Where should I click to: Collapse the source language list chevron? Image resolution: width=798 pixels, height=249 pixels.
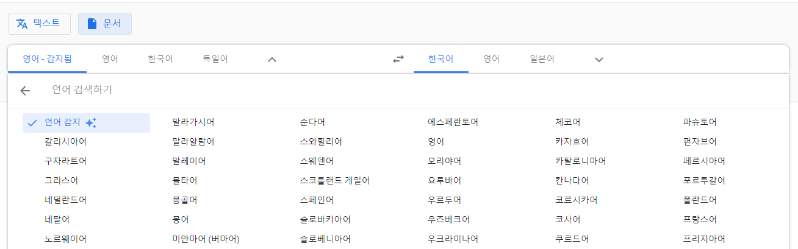pyautogui.click(x=272, y=59)
